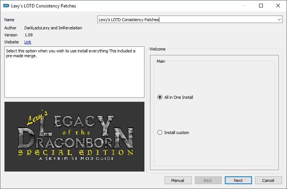This screenshot has width=287, height=189.
Task: Maximize the installer window
Action: pyautogui.click(x=261, y=6)
